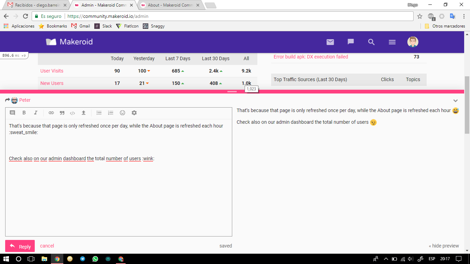
Task: Click the composer resize grip handle
Action: [232, 91]
